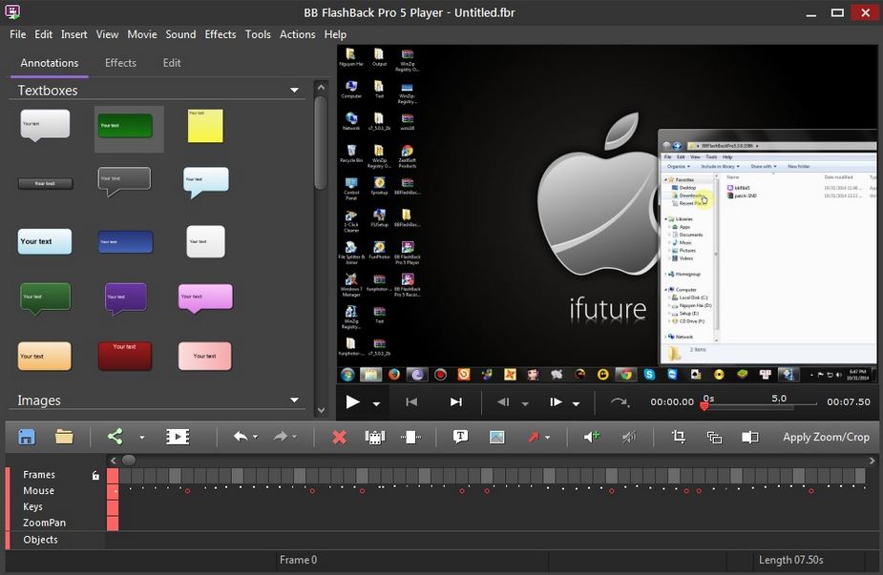Click the annotations panel scroll-down arrow

(x=321, y=411)
